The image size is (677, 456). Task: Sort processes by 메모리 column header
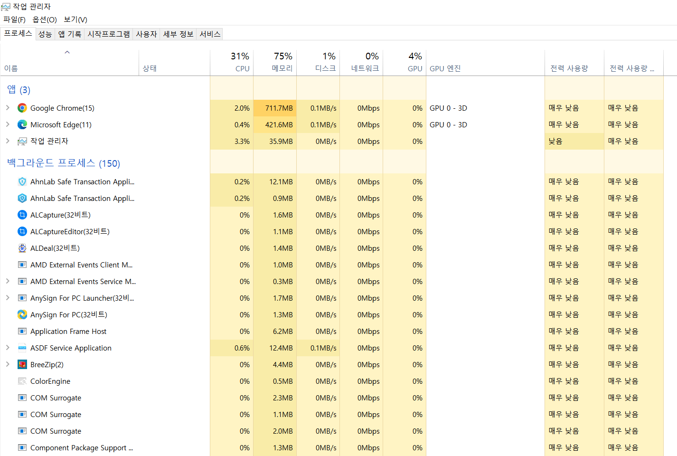(x=275, y=63)
